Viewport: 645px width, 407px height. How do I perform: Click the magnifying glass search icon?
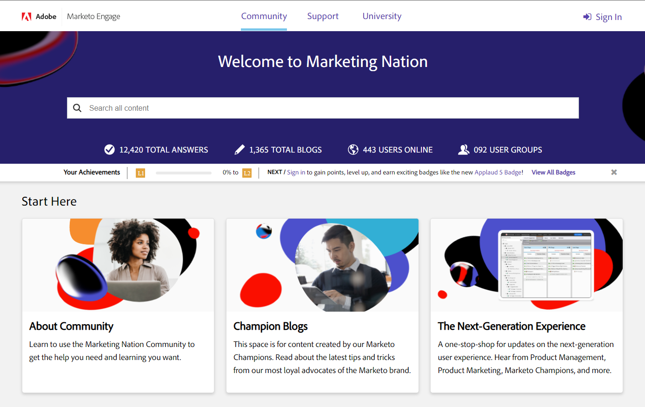coord(77,108)
